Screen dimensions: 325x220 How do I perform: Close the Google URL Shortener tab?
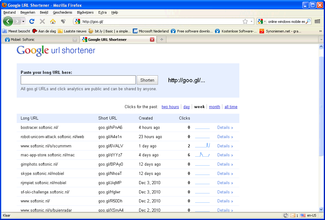[x=152, y=40]
